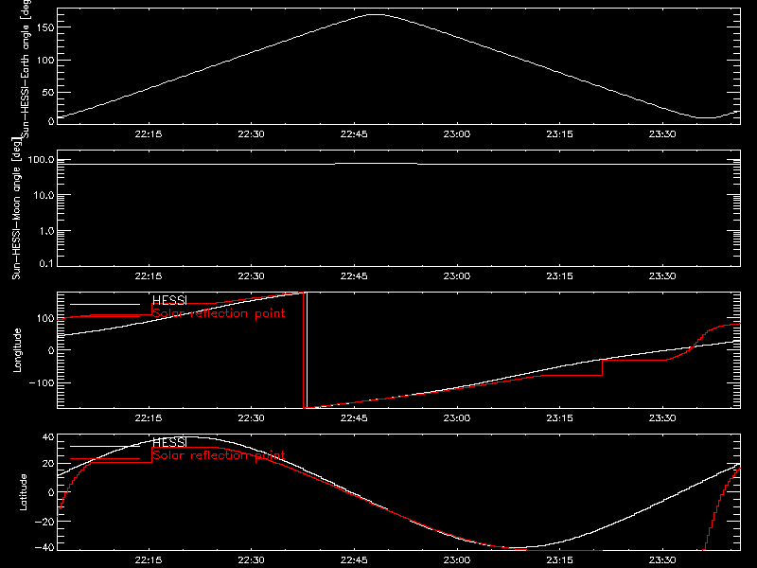
Task: Click Solar reflection point legend in Latitude plot
Action: (219, 455)
